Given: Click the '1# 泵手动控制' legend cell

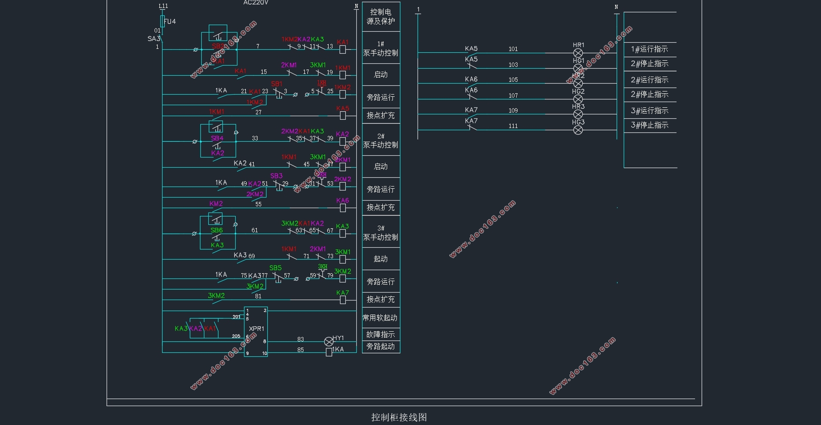Looking at the screenshot, I should point(381,48).
